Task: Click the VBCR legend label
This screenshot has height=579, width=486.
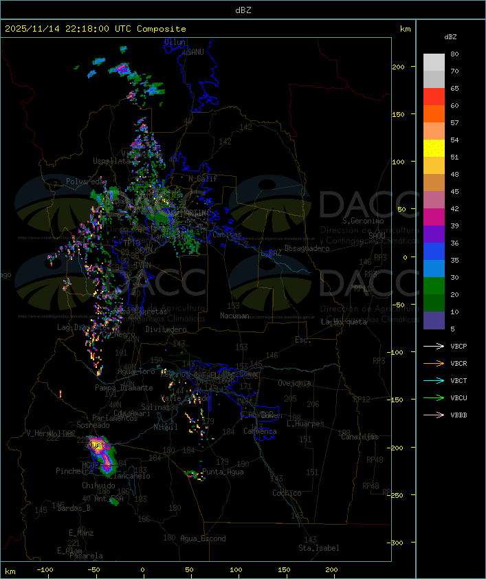Action: click(x=459, y=363)
